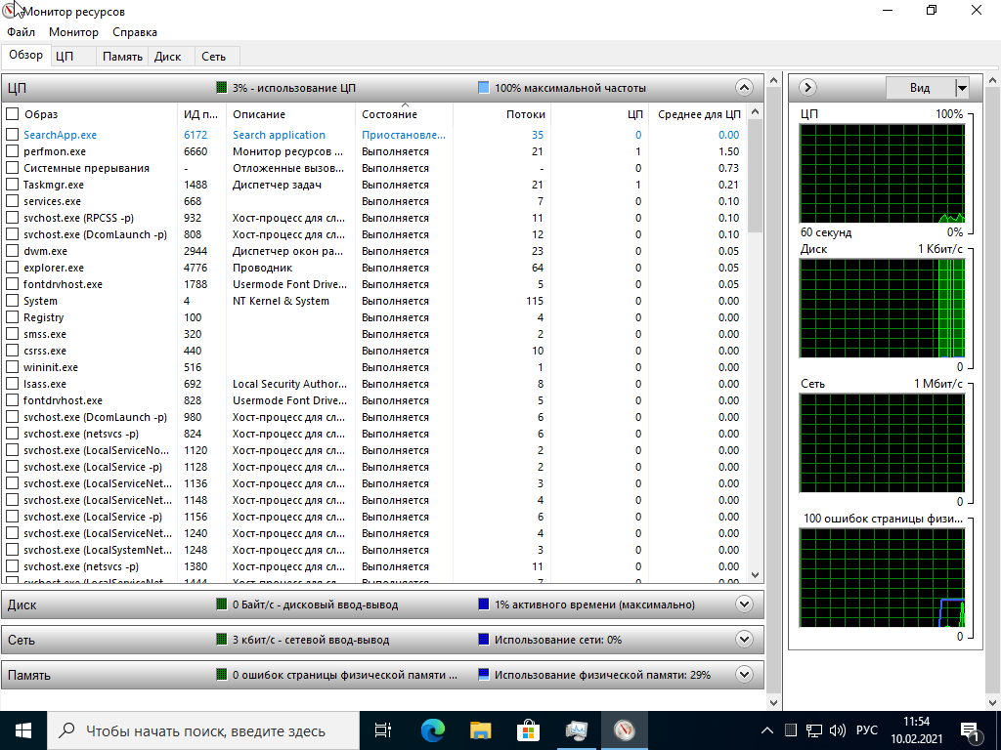
Task: Click green network I/O indicator square
Action: (x=222, y=639)
